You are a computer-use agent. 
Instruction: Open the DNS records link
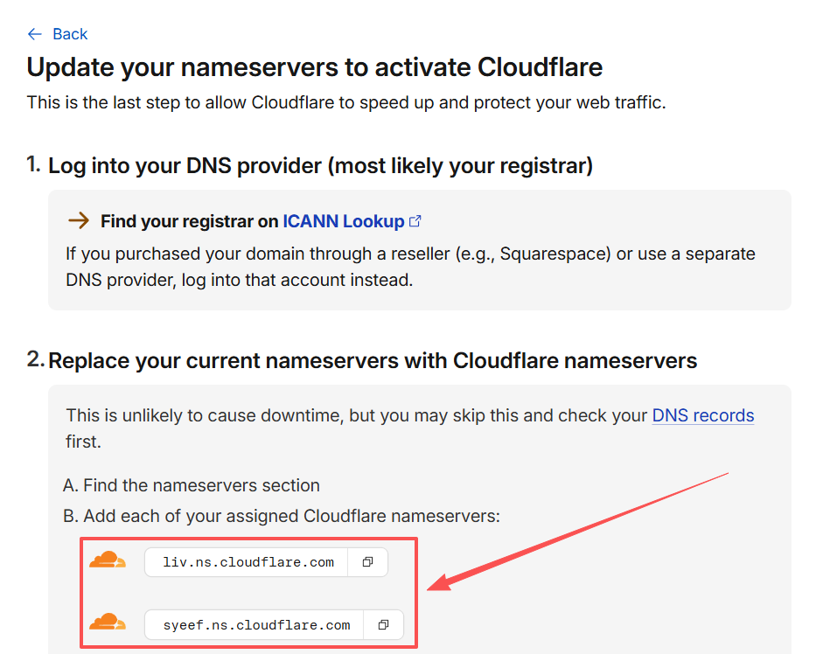click(703, 415)
